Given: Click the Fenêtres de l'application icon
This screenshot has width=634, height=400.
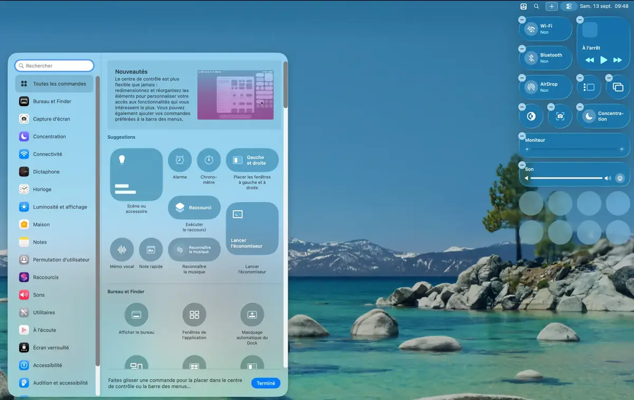Looking at the screenshot, I should 194,315.
